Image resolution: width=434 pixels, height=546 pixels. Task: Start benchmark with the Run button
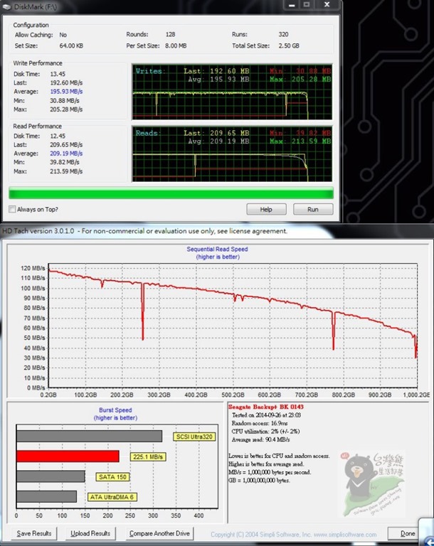pos(313,209)
